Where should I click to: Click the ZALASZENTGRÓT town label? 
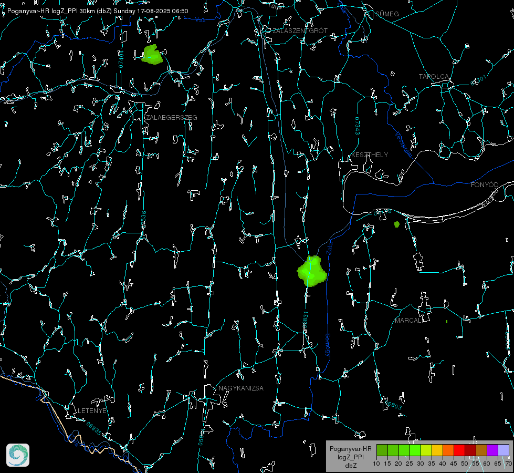(x=300, y=30)
